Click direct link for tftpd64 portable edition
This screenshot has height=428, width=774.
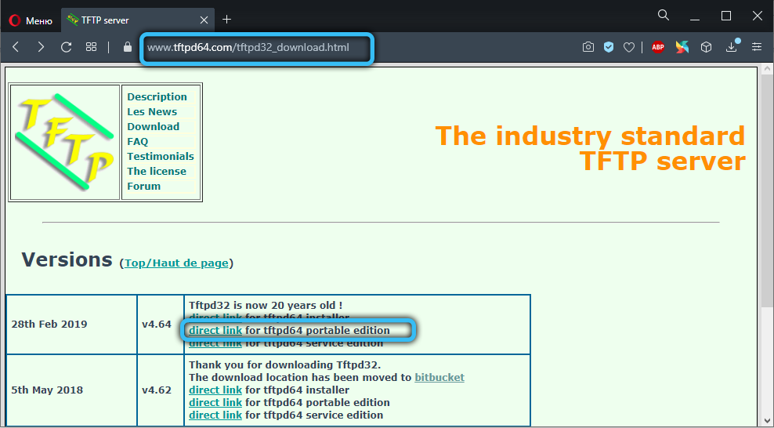[x=215, y=331]
